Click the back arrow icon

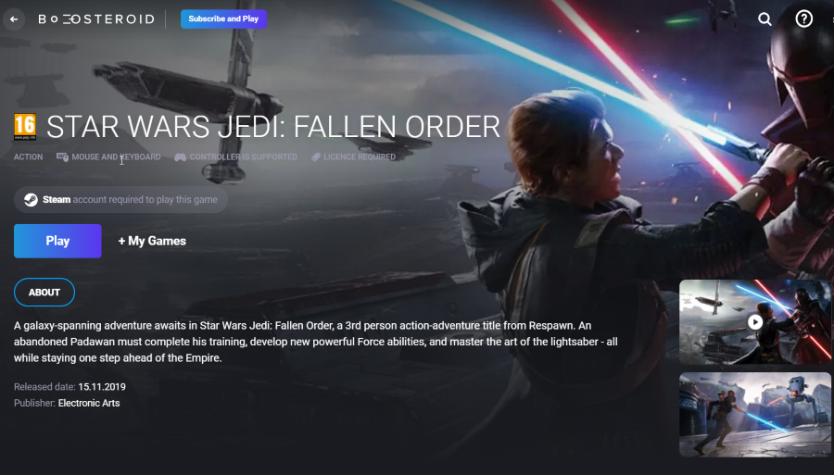[x=14, y=19]
